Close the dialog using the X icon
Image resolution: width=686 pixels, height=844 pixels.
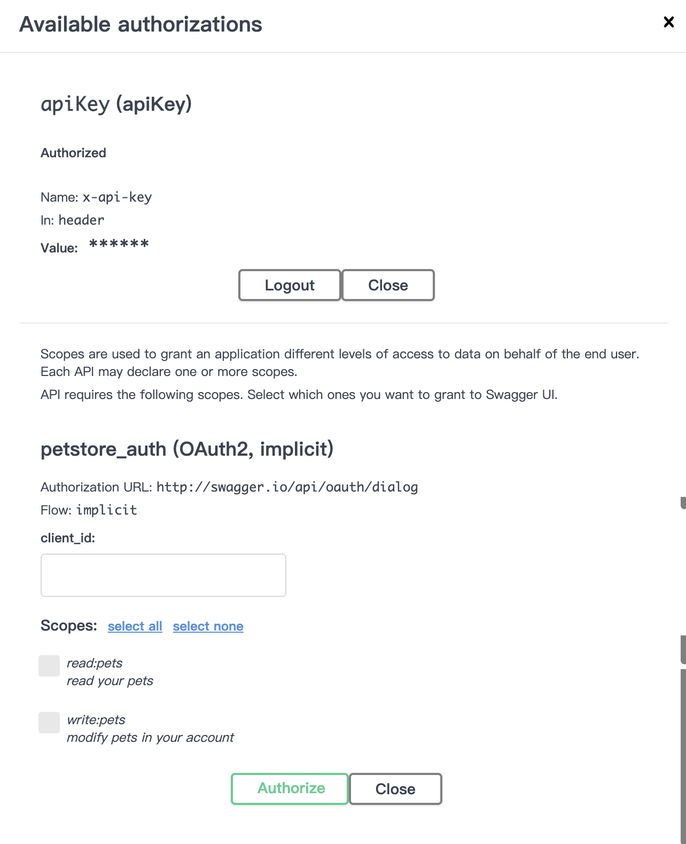pos(668,22)
